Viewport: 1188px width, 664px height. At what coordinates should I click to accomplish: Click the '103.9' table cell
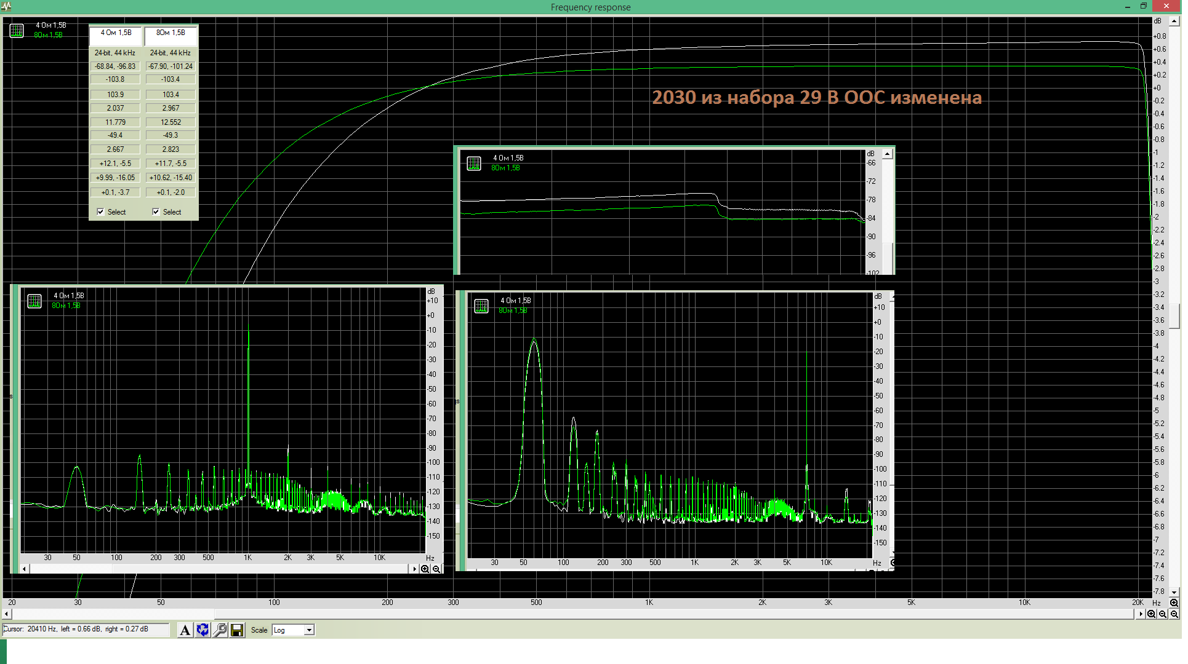pos(116,95)
